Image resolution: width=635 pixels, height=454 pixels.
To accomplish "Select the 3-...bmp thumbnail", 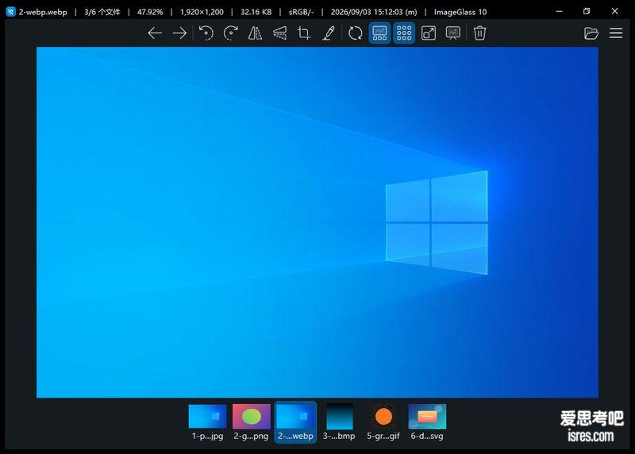I will (x=339, y=422).
